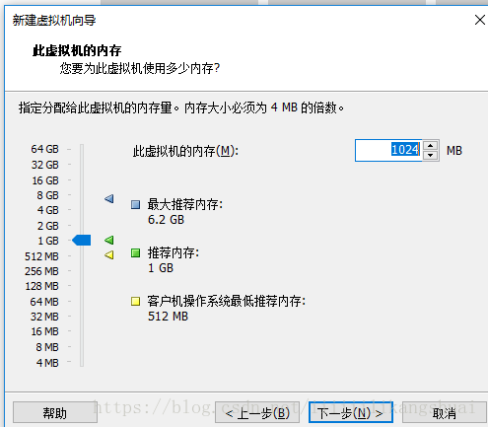Click the yellow square legend icon for 客户机操作系统最低推荐内存
488x427 pixels.
tap(135, 301)
